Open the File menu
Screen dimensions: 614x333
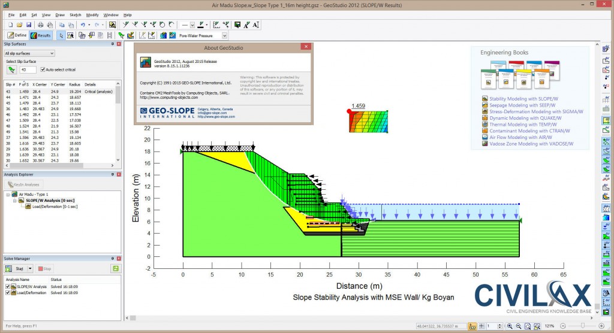coord(11,15)
